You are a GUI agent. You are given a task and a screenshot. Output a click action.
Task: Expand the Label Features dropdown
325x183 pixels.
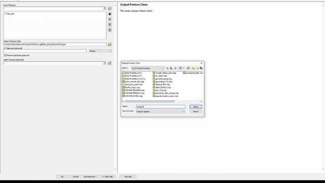pos(105,63)
